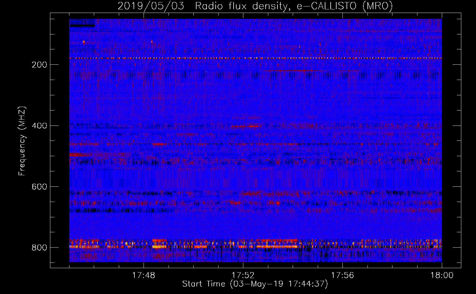Click the 400 frequency tick label
Viewport: 476px width, 294px height.
pyautogui.click(x=39, y=126)
